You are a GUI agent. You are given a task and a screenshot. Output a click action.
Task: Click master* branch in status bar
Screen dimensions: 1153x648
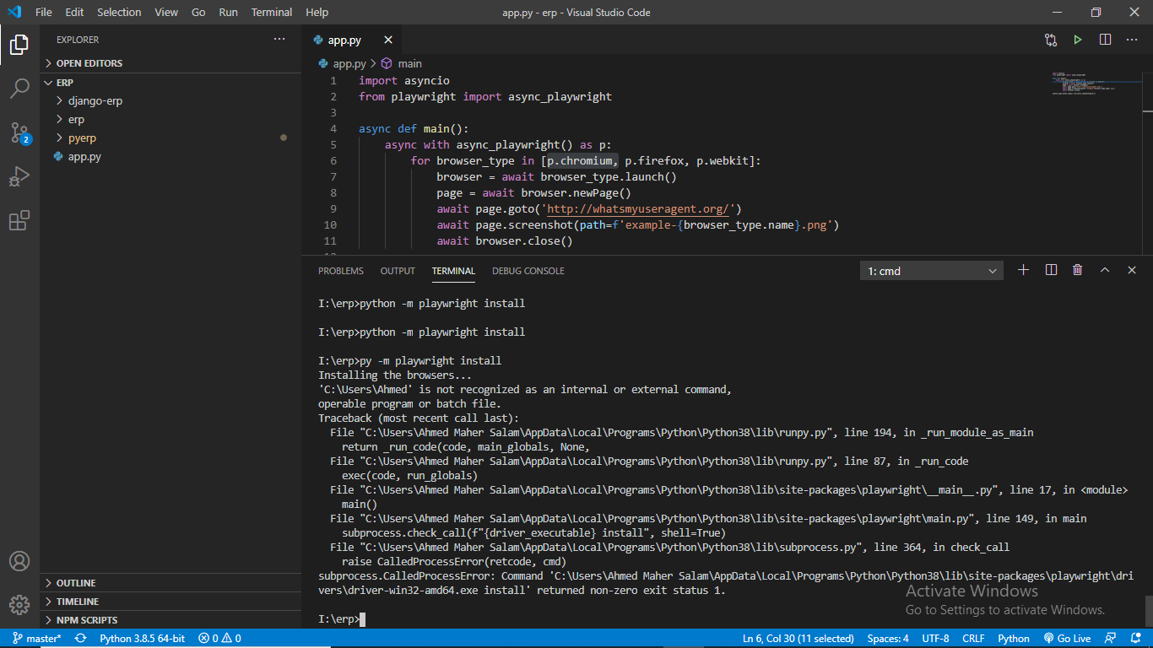click(37, 639)
